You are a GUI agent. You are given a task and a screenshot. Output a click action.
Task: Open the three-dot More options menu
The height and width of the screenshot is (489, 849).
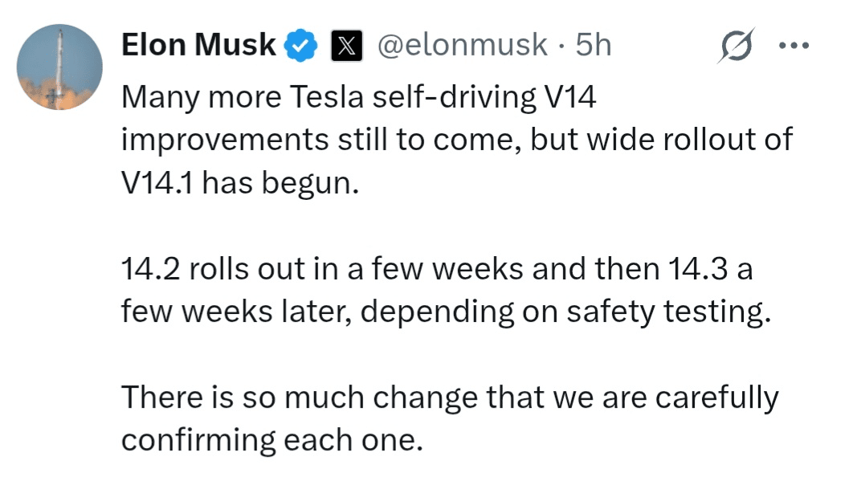(x=793, y=45)
